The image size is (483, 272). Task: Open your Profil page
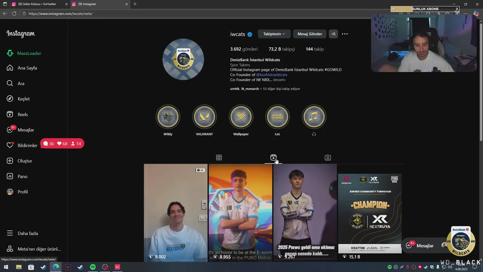pos(17,192)
